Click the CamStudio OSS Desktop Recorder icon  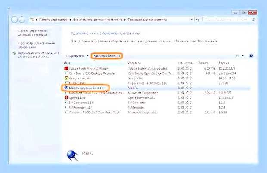(x=66, y=73)
